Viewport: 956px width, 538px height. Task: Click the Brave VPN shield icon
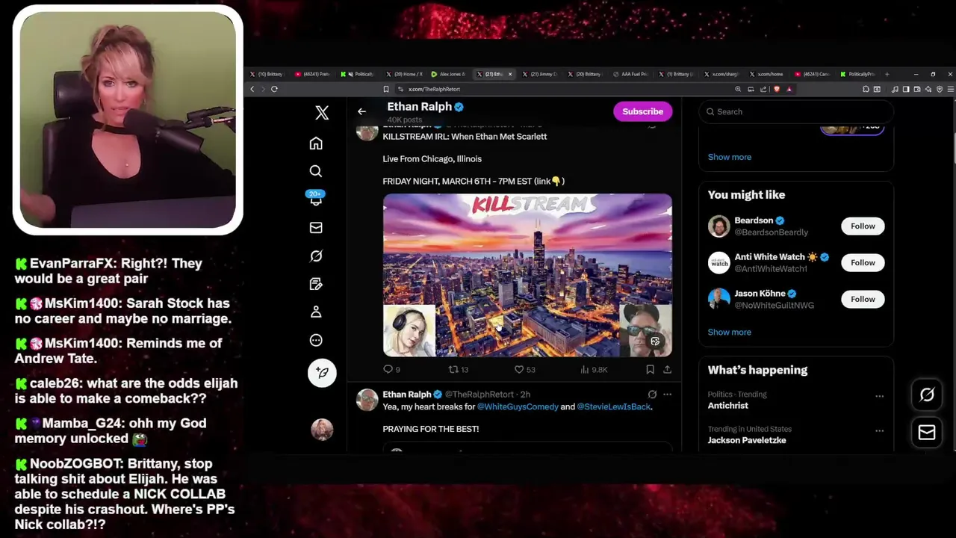tap(939, 89)
